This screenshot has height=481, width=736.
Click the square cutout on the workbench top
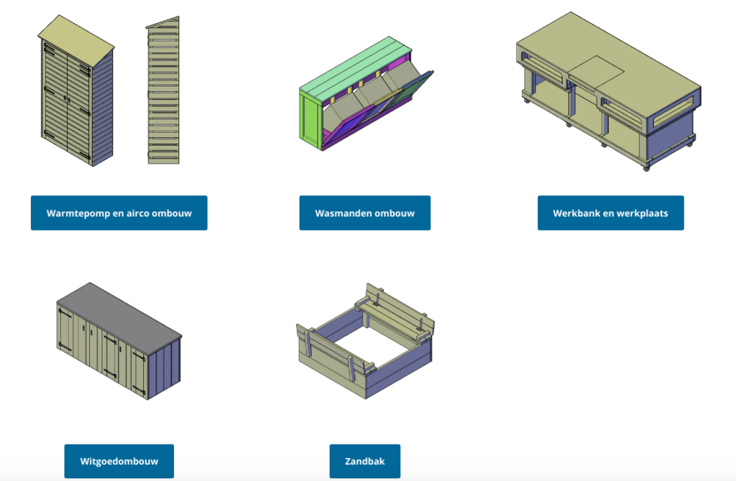click(597, 70)
